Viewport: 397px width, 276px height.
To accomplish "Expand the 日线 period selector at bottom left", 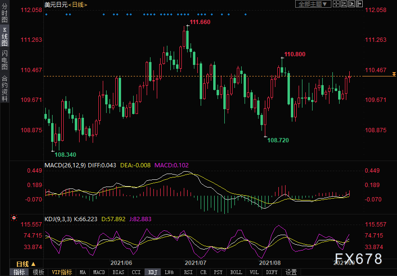I will pyautogui.click(x=23, y=264).
